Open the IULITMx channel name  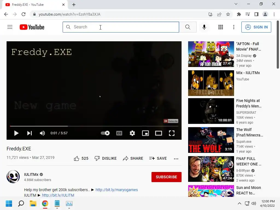(31, 174)
